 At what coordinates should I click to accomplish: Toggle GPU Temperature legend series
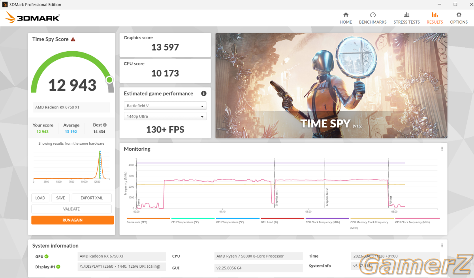pyautogui.click(x=237, y=221)
